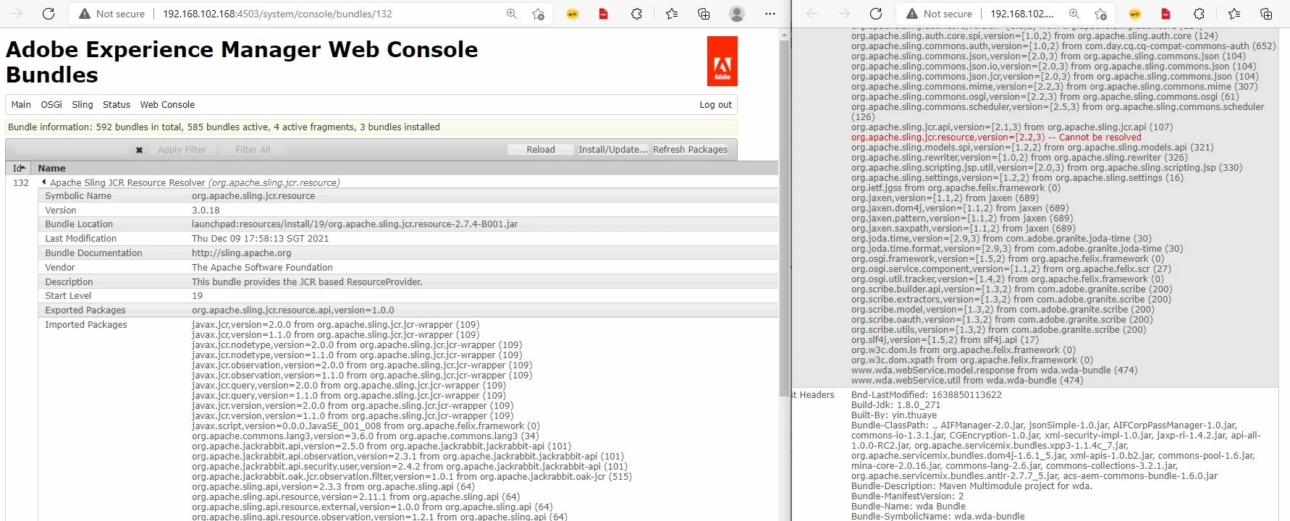Click left window vertical scrollbar thumb
Viewport: 1290px width, 521px height.
(784, 217)
